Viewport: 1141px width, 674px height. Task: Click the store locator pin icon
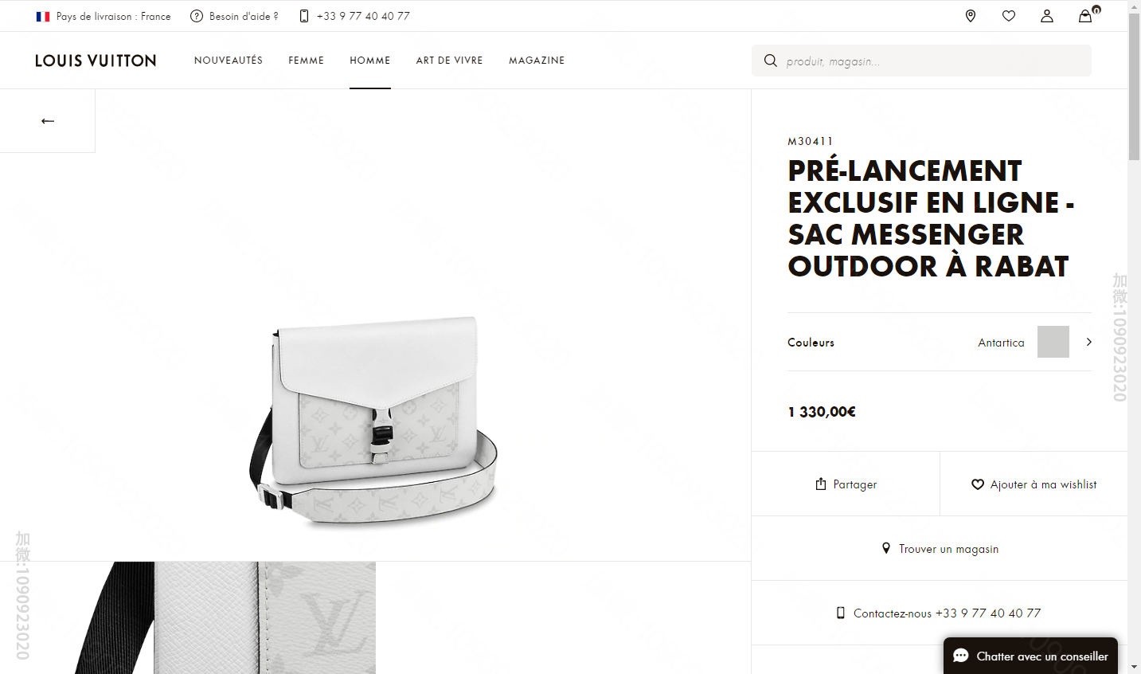[x=970, y=16]
